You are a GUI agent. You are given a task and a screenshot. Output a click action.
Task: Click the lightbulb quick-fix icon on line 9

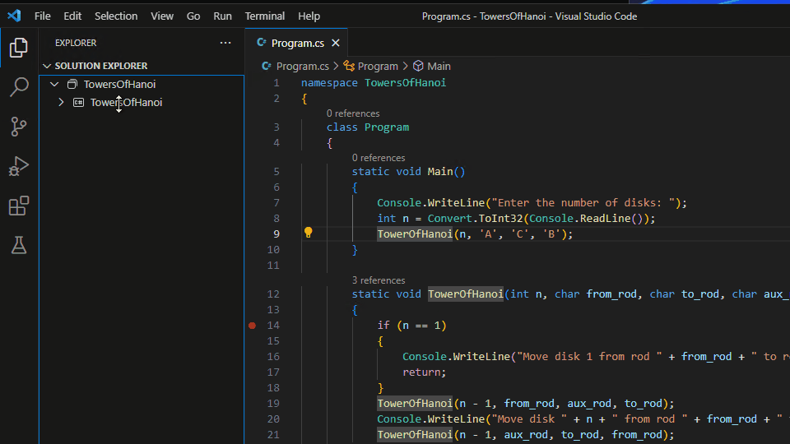point(309,234)
